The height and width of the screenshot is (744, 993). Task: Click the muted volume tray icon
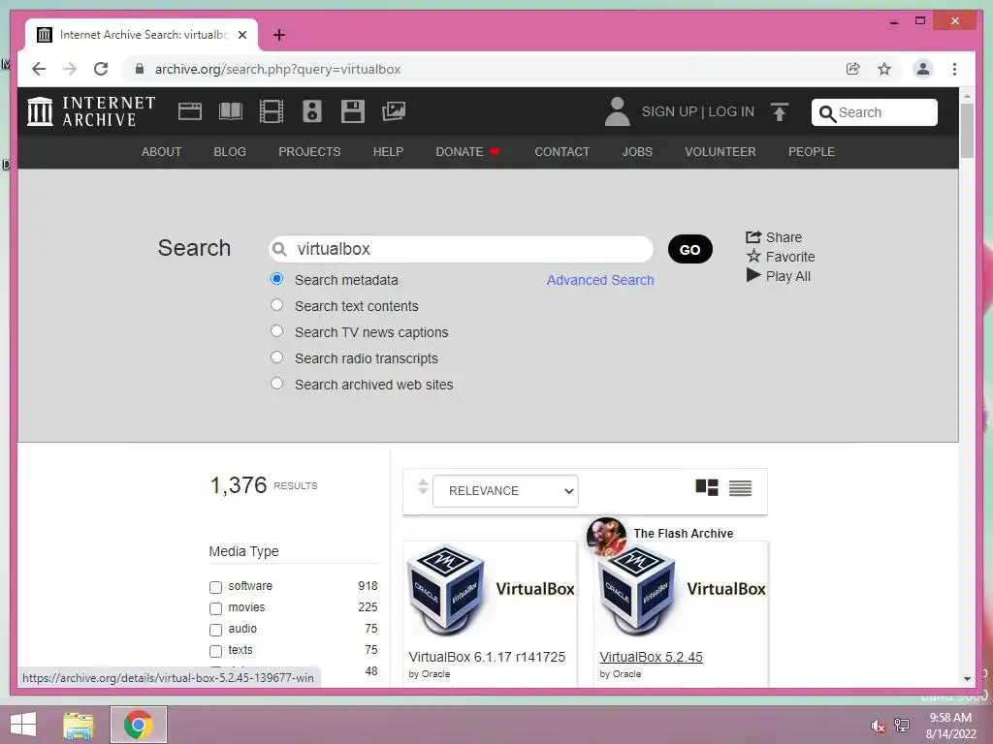click(x=878, y=726)
